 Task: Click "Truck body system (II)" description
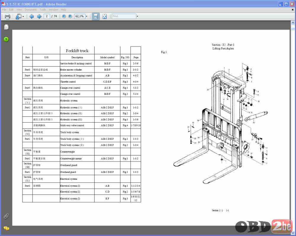72,145
